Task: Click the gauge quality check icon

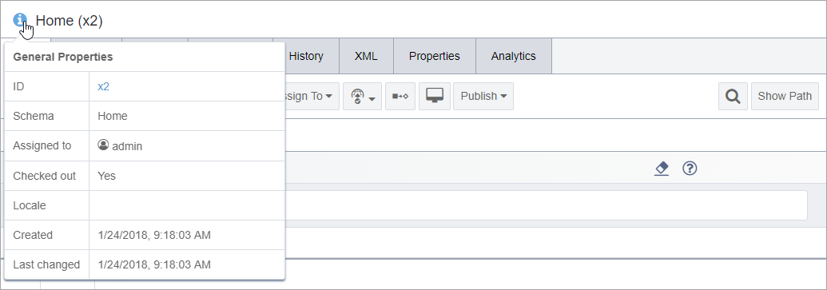Action: coord(358,96)
